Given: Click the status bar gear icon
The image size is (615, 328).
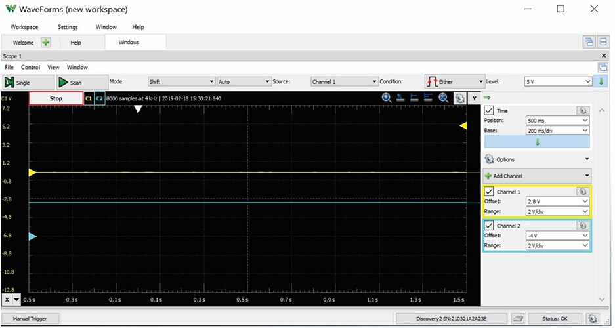Looking at the screenshot, I should pos(593,318).
